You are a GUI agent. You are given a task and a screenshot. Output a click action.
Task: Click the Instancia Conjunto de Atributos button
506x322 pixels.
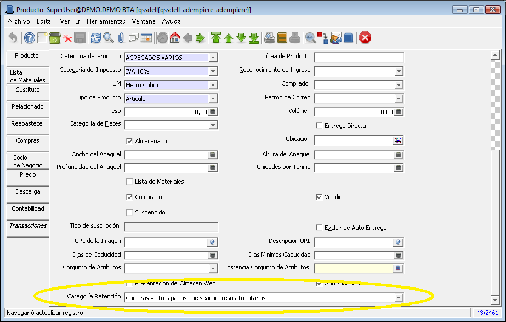pos(398,268)
